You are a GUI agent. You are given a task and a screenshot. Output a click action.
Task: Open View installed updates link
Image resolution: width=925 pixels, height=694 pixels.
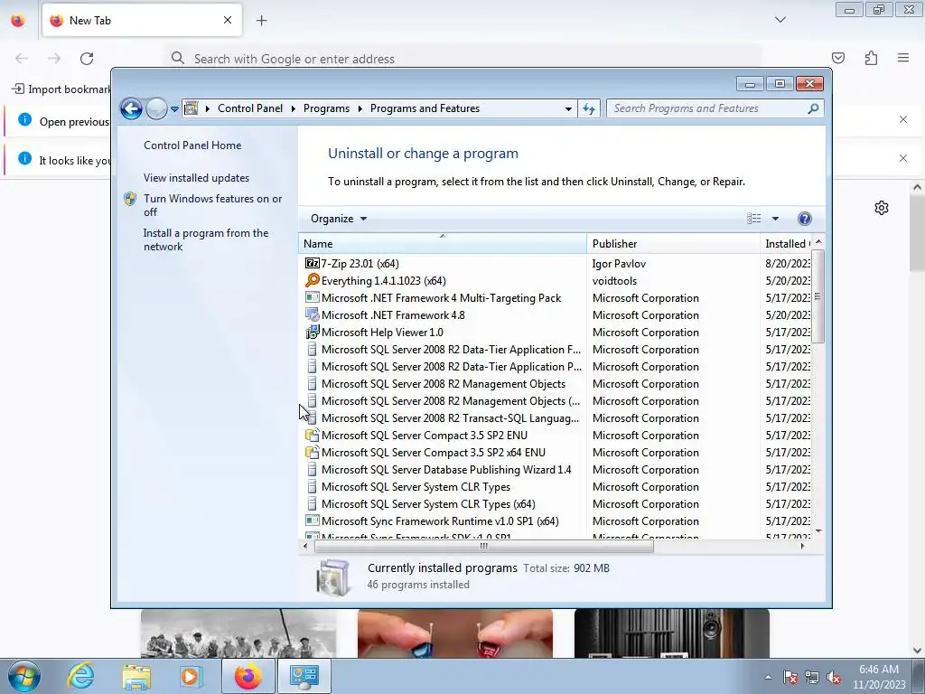196,178
